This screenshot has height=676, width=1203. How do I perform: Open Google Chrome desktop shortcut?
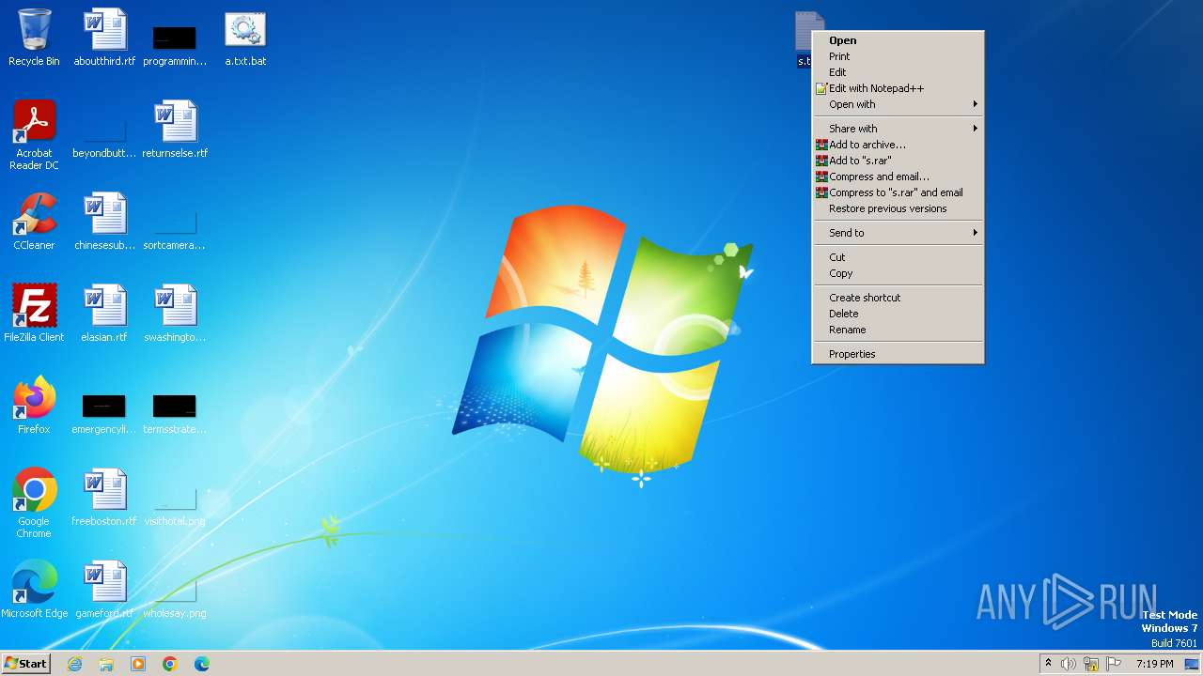click(34, 503)
